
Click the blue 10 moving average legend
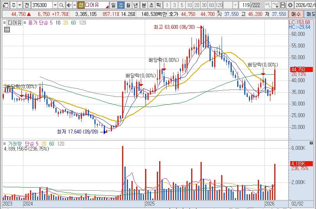coord(58,23)
